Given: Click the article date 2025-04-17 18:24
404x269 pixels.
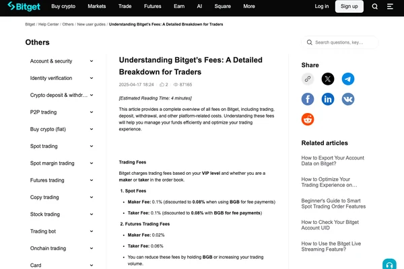Looking at the screenshot, I should (x=136, y=85).
